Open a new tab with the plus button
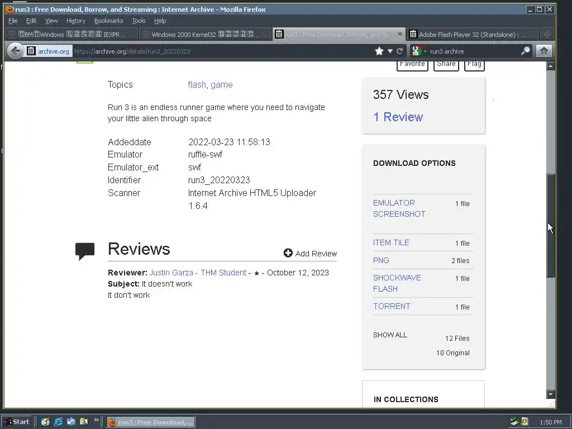The height and width of the screenshot is (429, 572). click(x=547, y=34)
